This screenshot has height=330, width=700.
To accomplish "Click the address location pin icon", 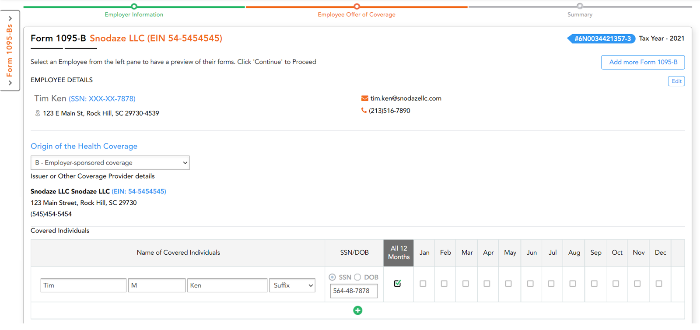I will coord(38,113).
